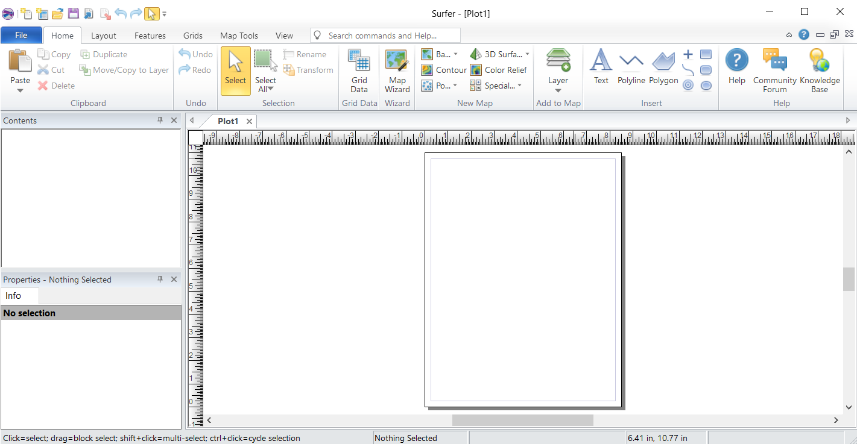The width and height of the screenshot is (857, 444).
Task: Open the File menu
Action: click(21, 36)
